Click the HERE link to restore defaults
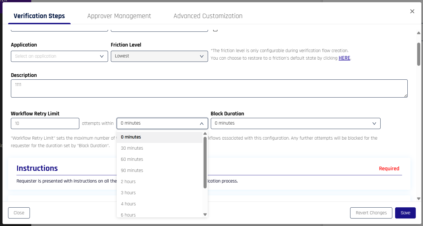Image resolution: width=423 pixels, height=226 pixels. (x=344, y=58)
